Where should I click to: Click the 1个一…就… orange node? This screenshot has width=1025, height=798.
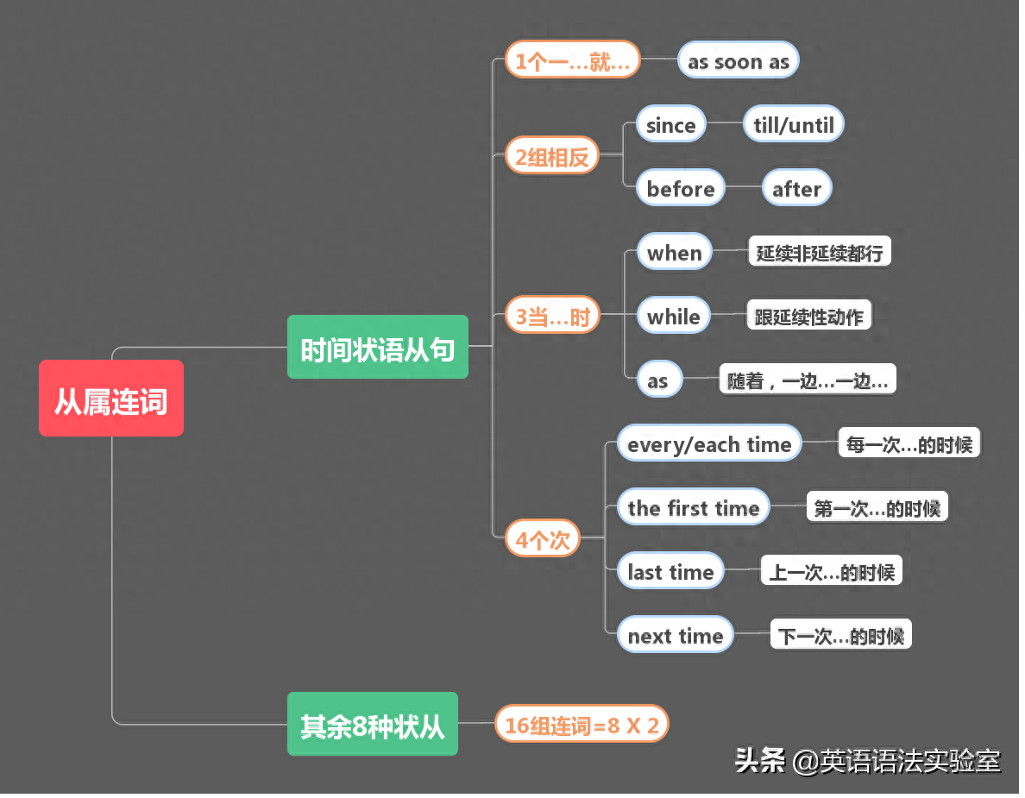tap(573, 60)
